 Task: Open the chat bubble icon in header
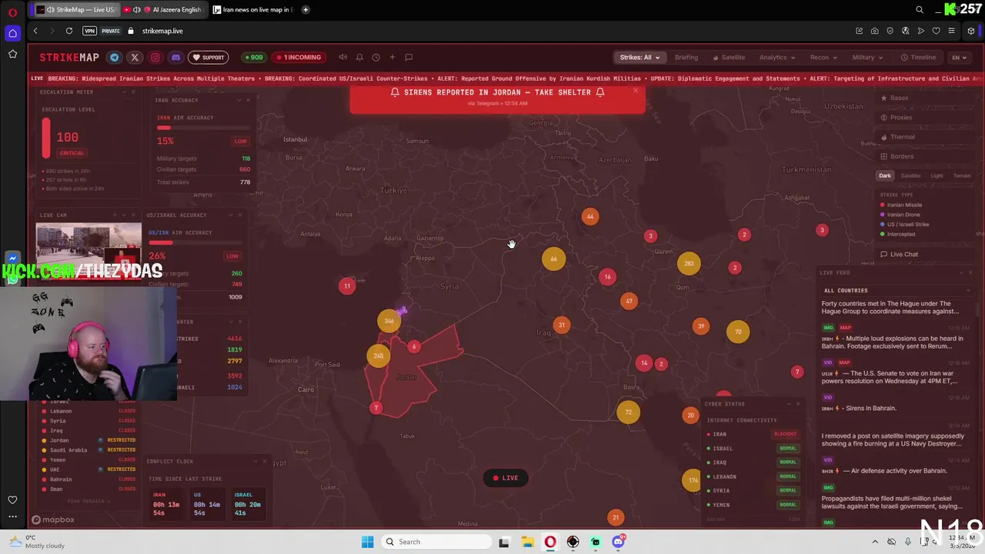tap(409, 57)
